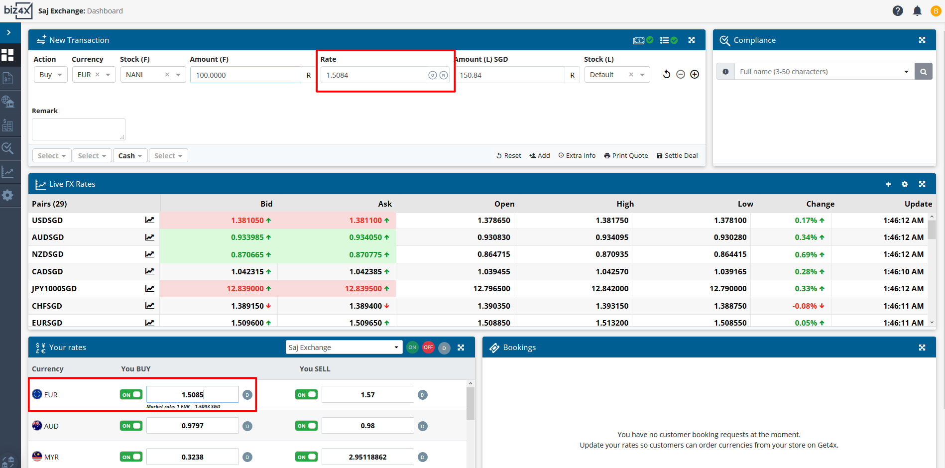The width and height of the screenshot is (945, 468).
Task: Toggle EUR You BUY switch
Action: (x=131, y=394)
